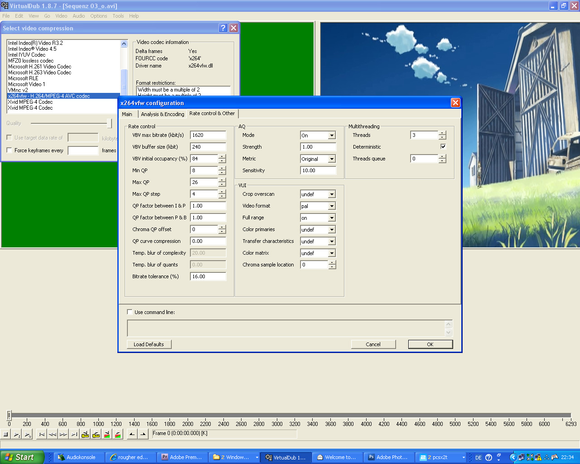Viewport: 580px width, 464px height.
Task: Open the Tools menu
Action: coord(118,16)
